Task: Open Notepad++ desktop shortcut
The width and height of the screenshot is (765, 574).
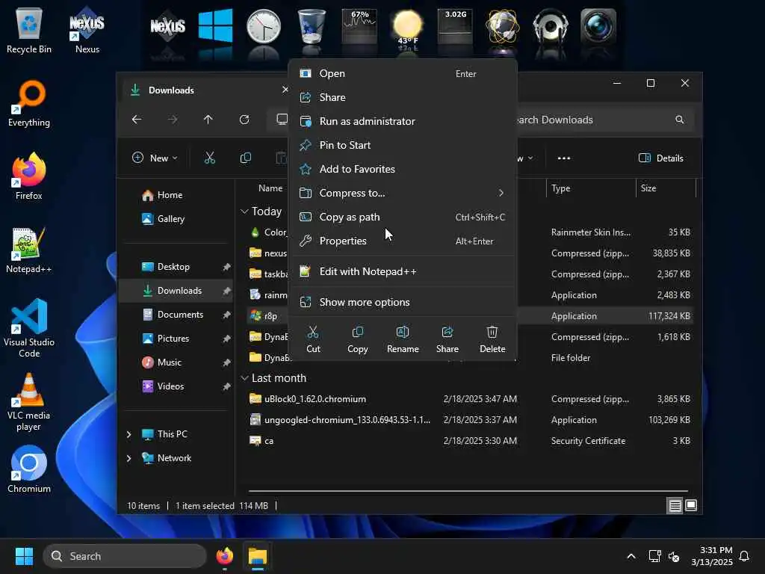Action: [29, 250]
